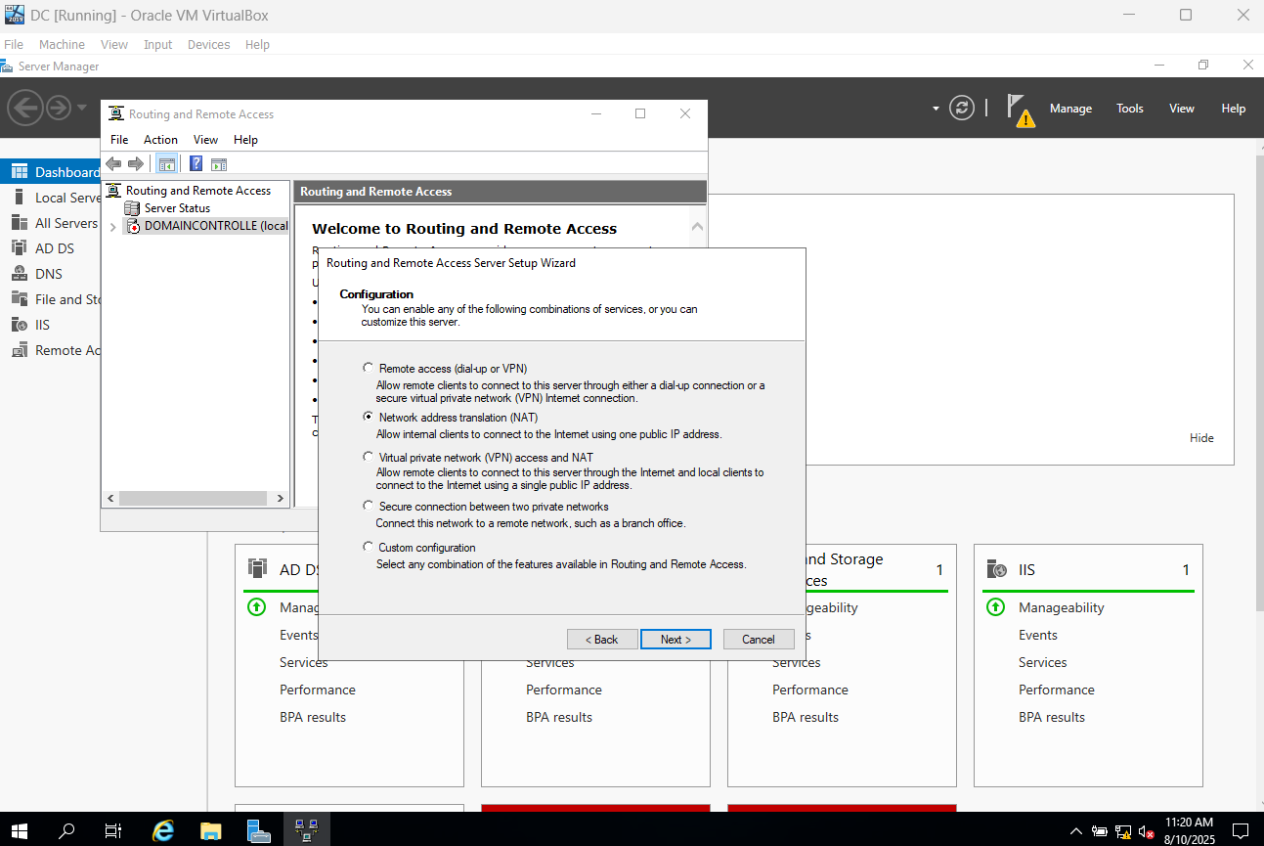Open Action Center notifications icon
1264x846 pixels.
point(1241,830)
